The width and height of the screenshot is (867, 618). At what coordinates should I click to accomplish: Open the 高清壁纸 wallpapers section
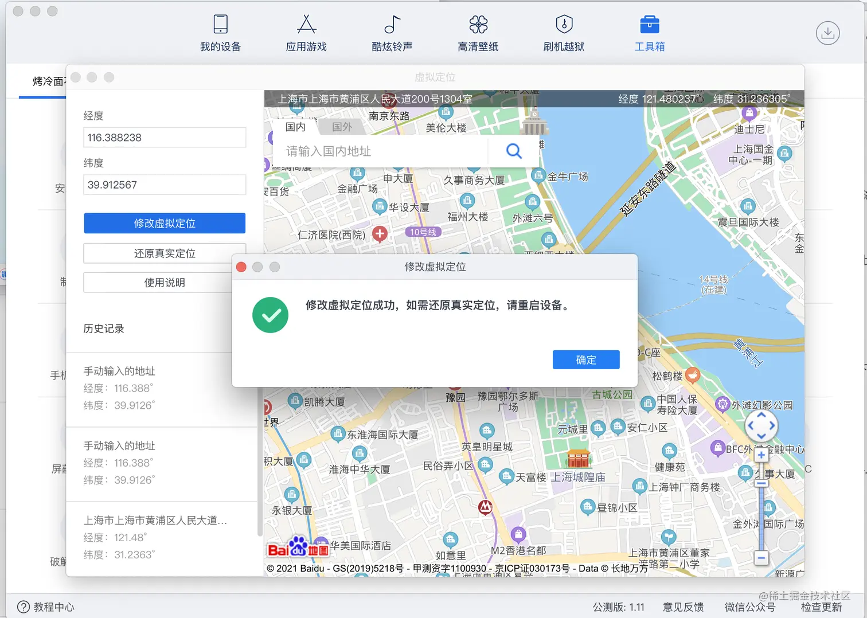point(478,33)
